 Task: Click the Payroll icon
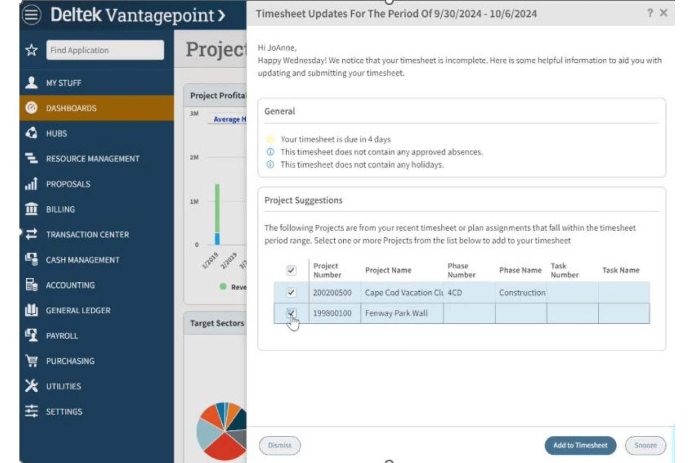[31, 335]
